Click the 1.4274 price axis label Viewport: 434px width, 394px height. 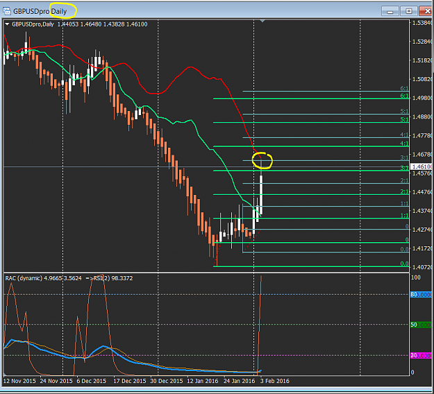point(422,230)
